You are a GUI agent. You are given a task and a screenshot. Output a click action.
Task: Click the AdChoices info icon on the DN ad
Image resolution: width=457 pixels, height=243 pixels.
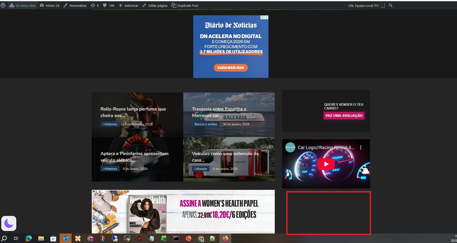tap(262, 17)
